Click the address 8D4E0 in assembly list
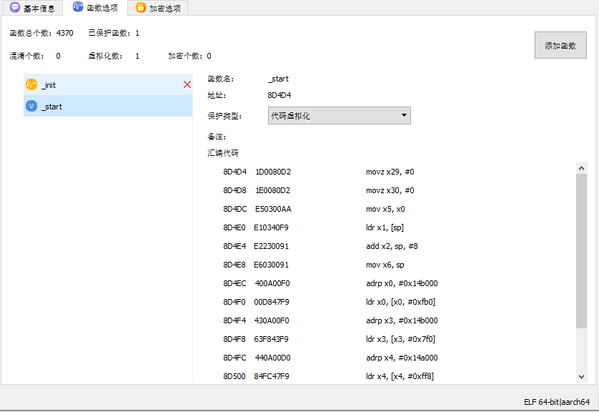The height and width of the screenshot is (412, 599). (234, 227)
